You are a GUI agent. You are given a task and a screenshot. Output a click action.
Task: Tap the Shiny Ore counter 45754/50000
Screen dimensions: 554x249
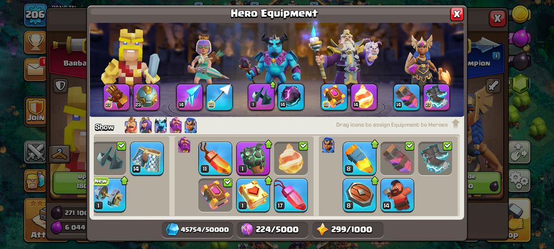click(x=197, y=230)
